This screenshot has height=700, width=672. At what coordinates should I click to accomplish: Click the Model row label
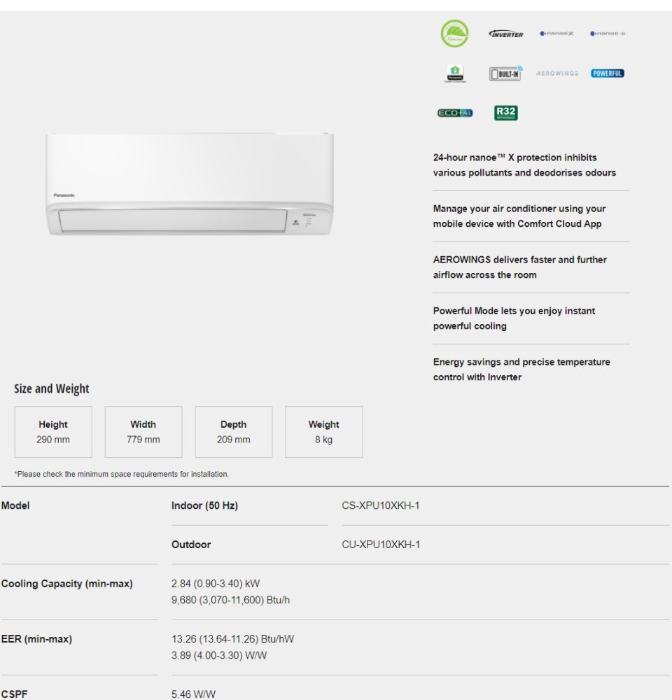[15, 505]
